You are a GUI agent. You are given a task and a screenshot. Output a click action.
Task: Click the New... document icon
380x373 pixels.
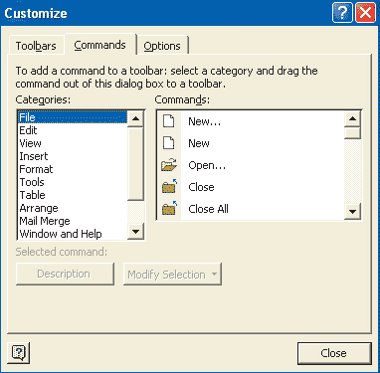coord(169,121)
